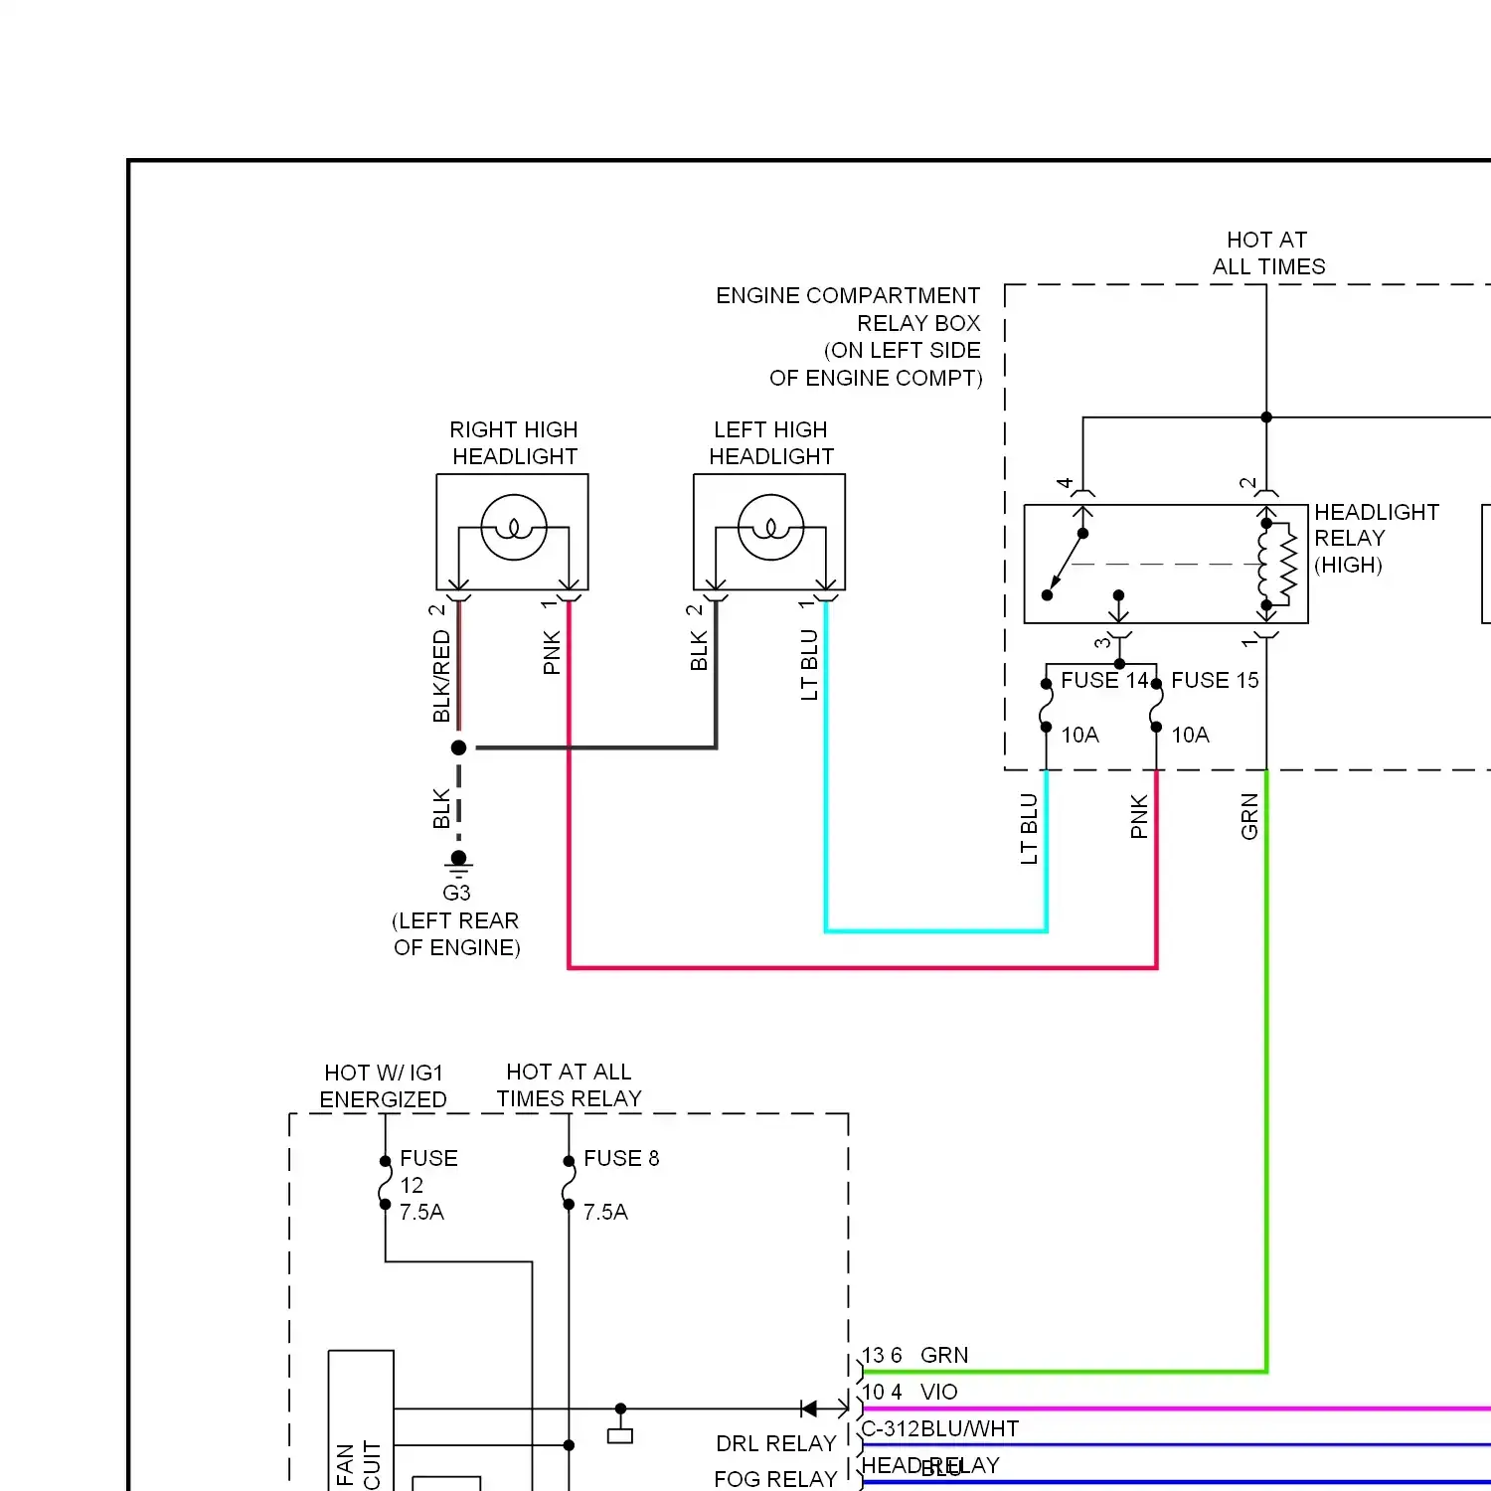Select the C-312 BLU/WHT connector text
Viewport: 1491px width, 1491px height.
[x=940, y=1428]
